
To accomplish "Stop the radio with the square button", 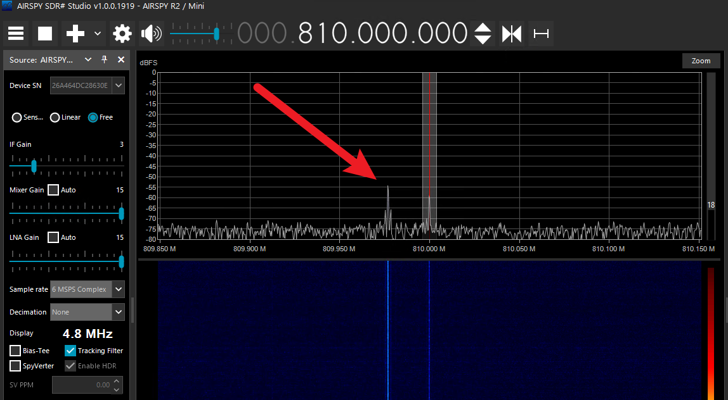I will 44,34.
